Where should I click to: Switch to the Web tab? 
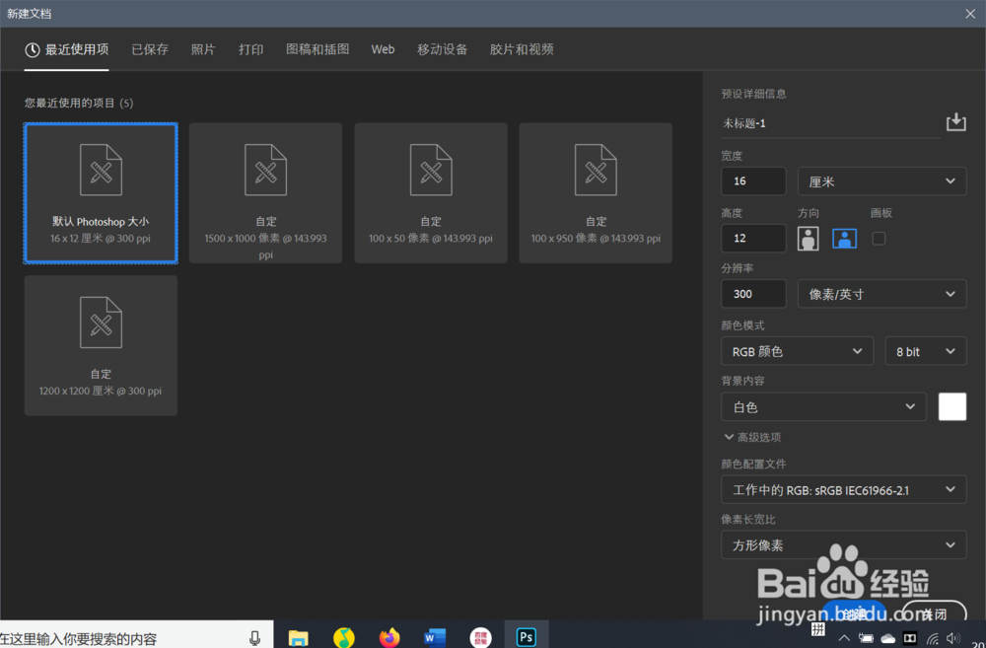[383, 49]
